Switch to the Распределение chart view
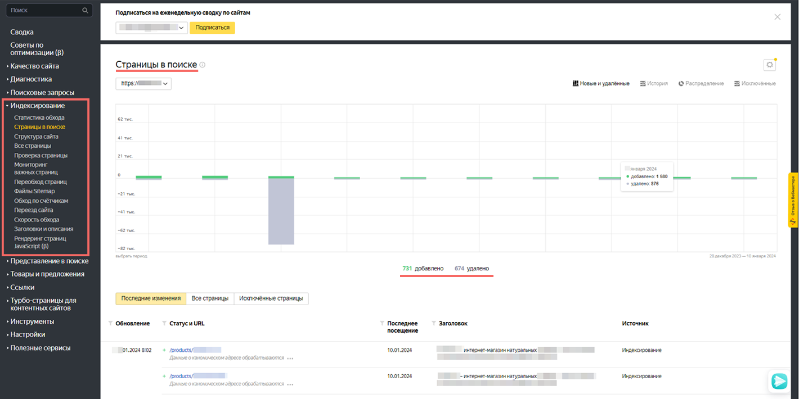 701,84
